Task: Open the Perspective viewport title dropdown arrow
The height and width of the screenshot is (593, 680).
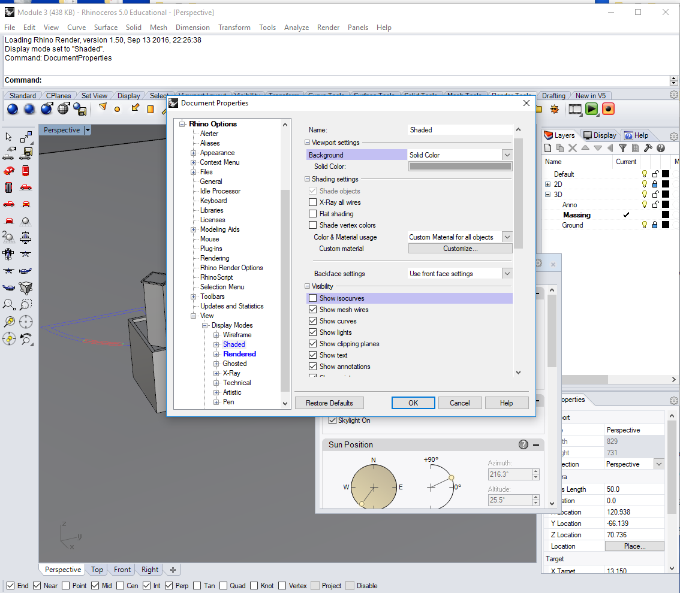Action: coord(88,130)
